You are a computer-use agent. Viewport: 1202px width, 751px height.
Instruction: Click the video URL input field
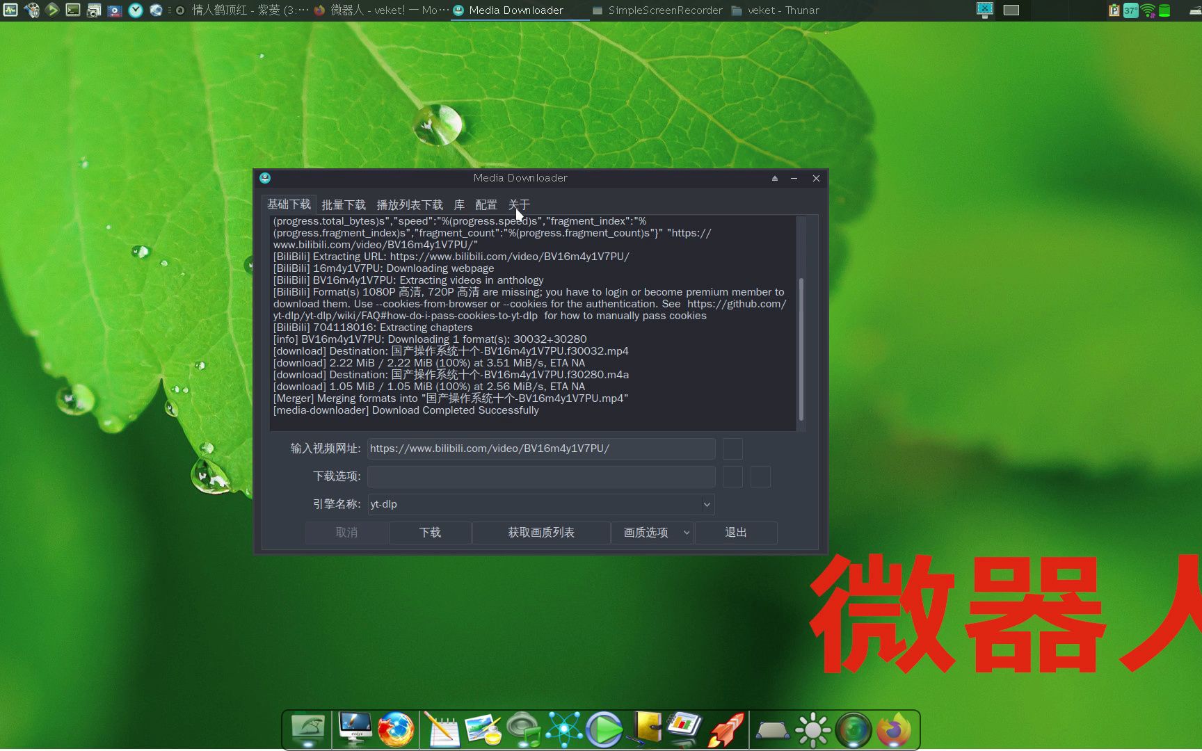[x=541, y=449]
